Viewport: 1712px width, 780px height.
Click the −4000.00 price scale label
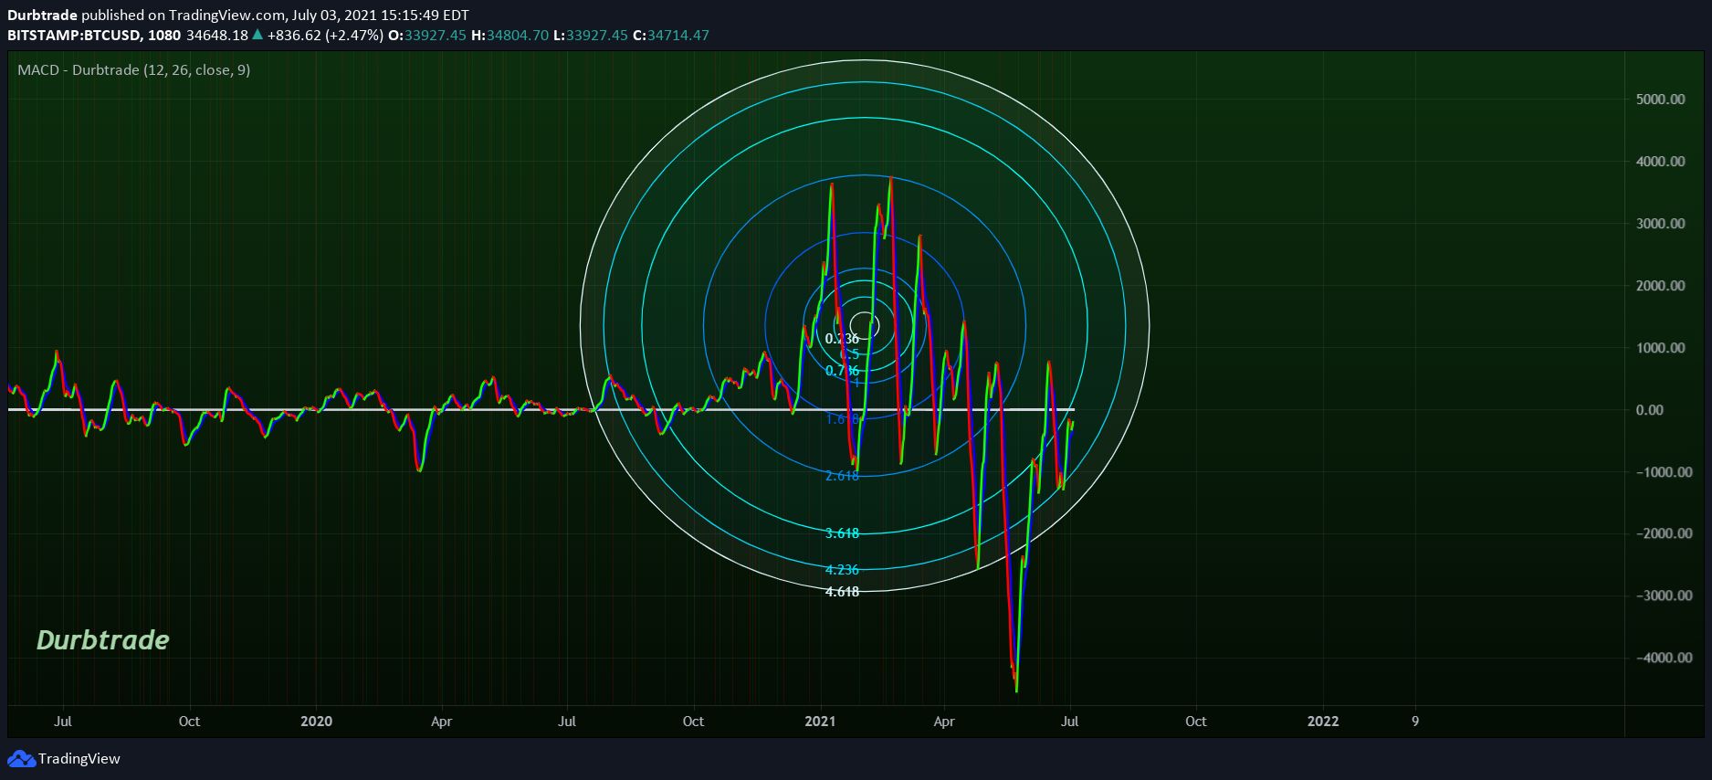click(1664, 658)
